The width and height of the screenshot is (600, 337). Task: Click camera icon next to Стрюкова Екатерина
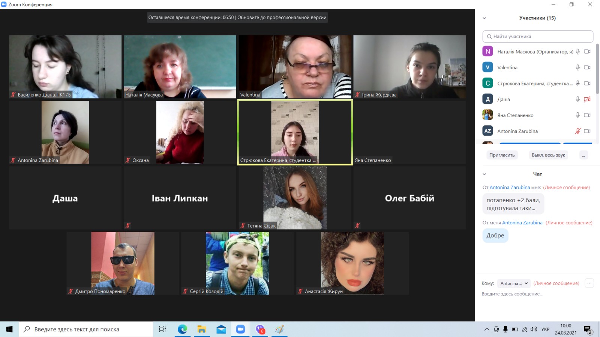(587, 84)
